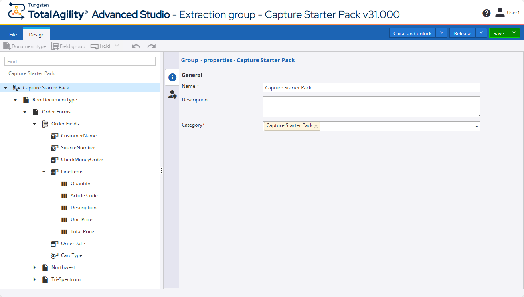Click the Field group icon in the toolbar
The height and width of the screenshot is (297, 524).
(x=55, y=46)
